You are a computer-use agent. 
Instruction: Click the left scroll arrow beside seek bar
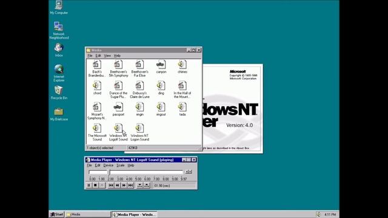click(x=187, y=172)
